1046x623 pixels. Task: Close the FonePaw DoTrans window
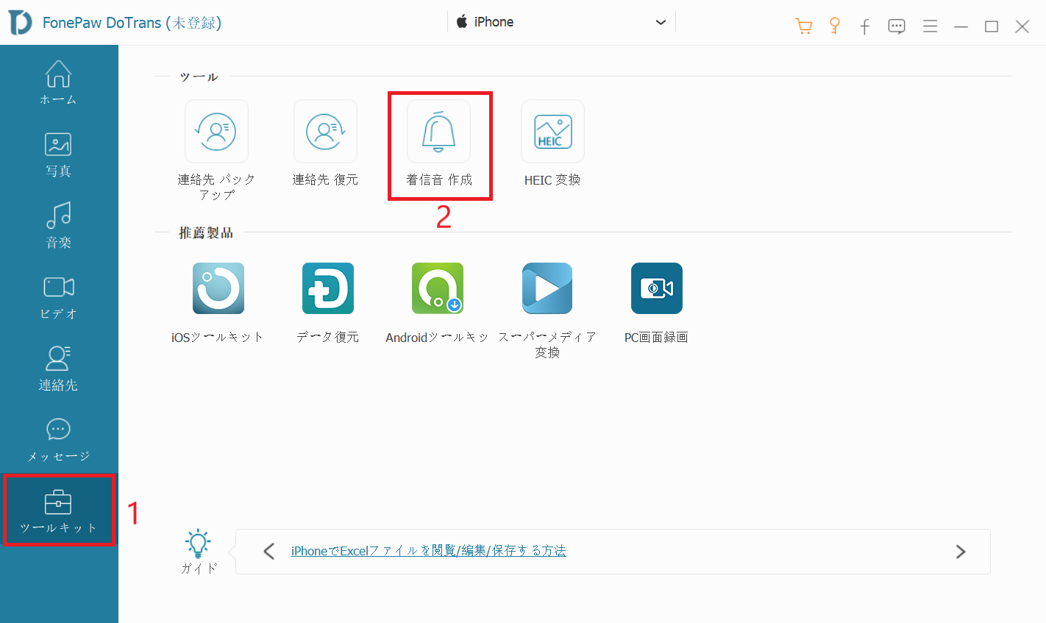[1022, 26]
